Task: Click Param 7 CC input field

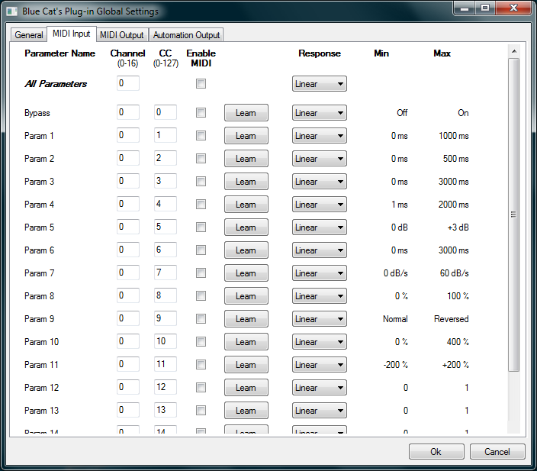Action: tap(165, 273)
